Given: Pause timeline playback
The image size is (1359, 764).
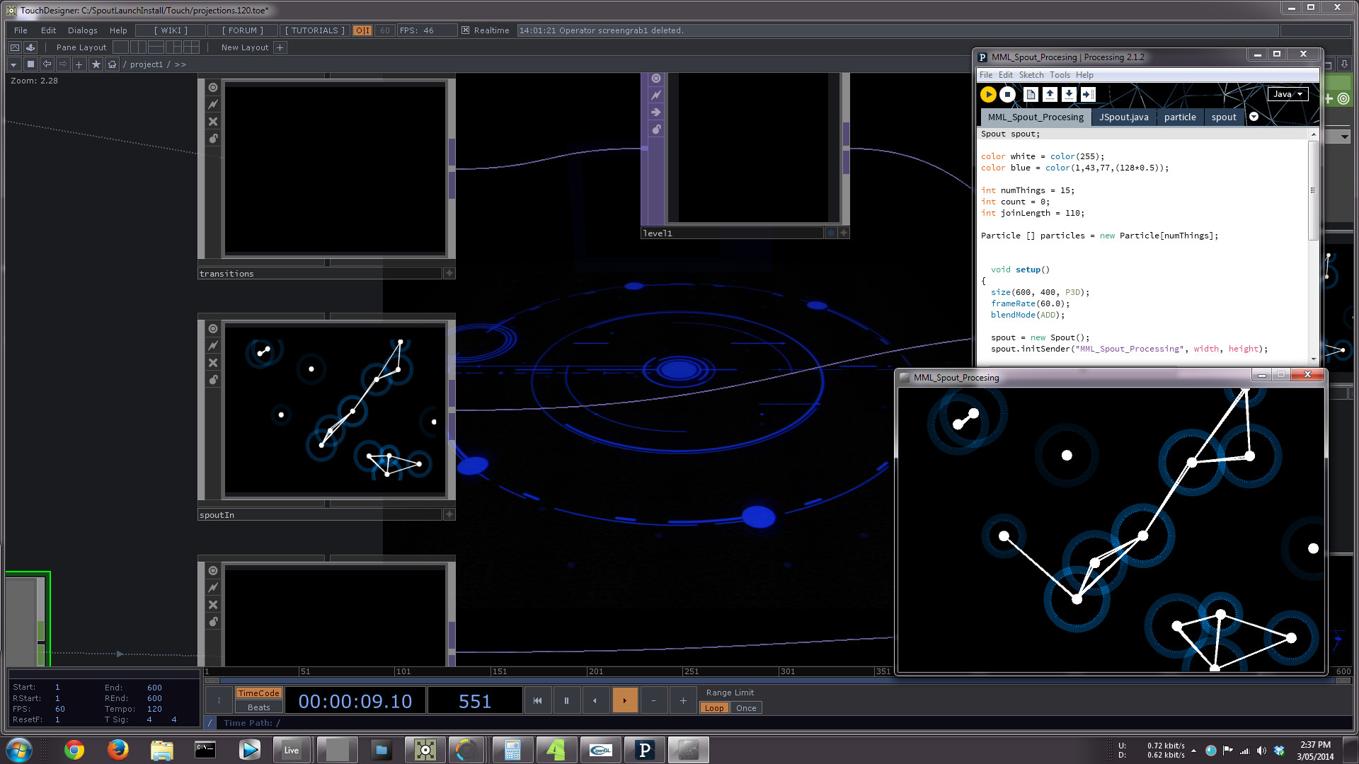Looking at the screenshot, I should click(x=566, y=701).
